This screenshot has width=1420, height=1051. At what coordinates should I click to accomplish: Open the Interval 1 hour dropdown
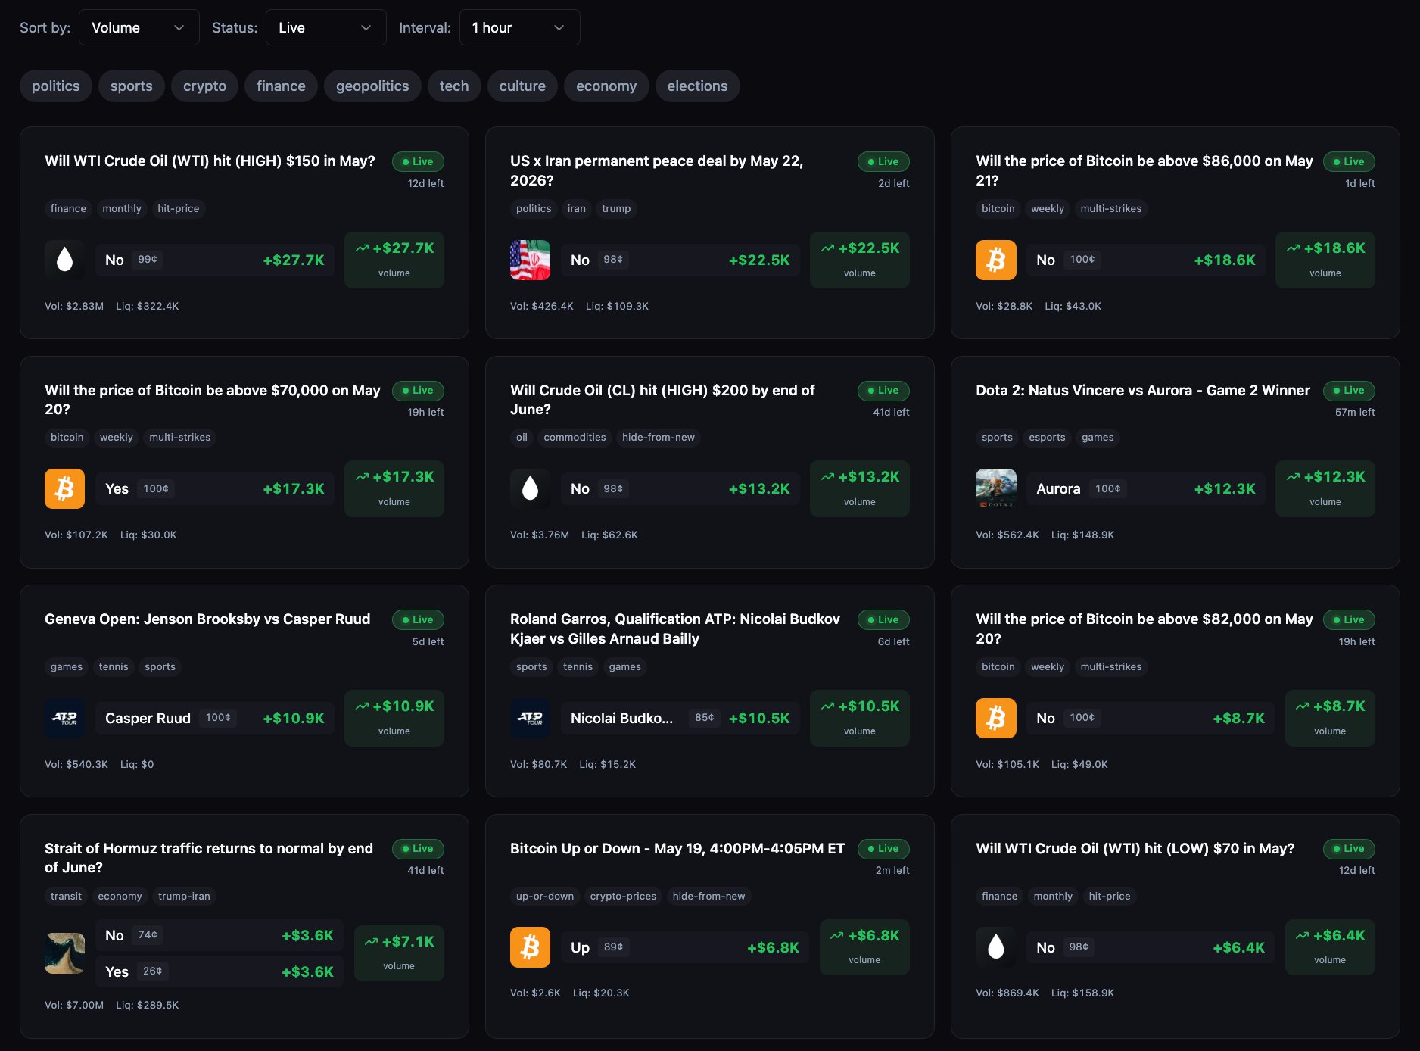520,27
